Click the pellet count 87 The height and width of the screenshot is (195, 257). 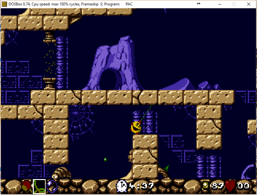217,186
